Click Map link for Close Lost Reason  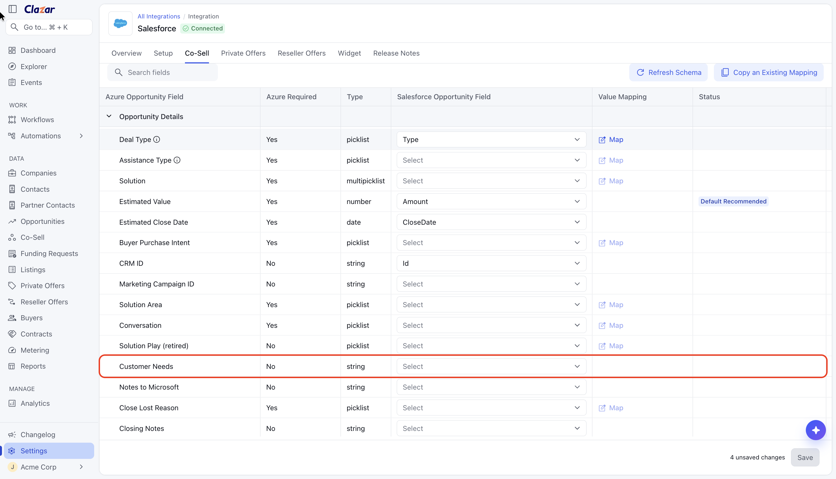pos(611,408)
